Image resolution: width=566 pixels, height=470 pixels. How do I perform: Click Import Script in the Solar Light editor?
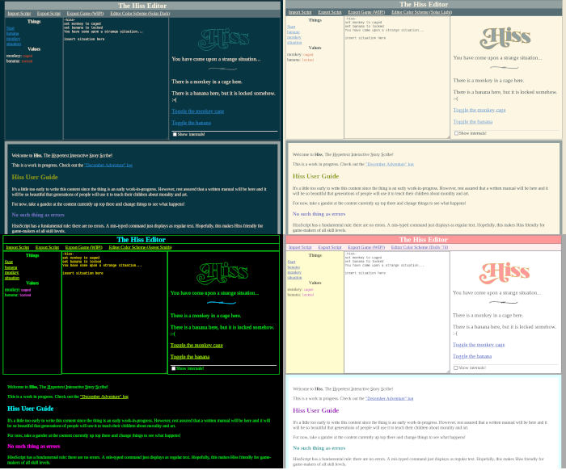300,12
